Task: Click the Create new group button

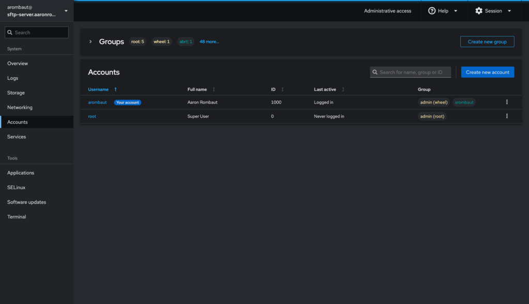Action: tap(487, 42)
